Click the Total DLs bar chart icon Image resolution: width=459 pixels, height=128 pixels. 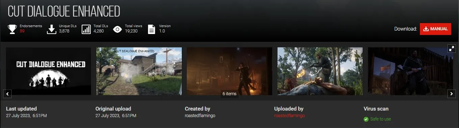[86, 29]
